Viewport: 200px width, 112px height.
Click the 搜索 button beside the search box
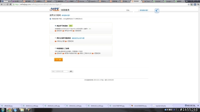pyautogui.click(x=71, y=71)
